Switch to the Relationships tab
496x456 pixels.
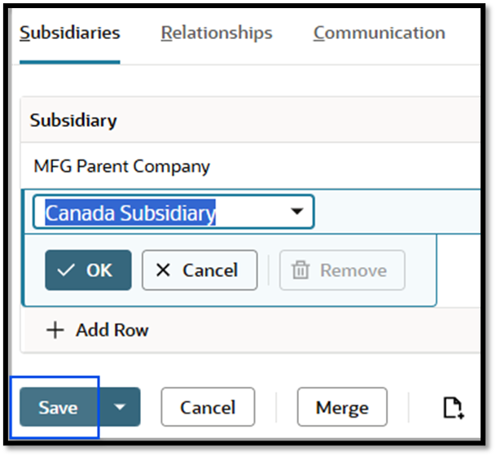[x=217, y=33]
